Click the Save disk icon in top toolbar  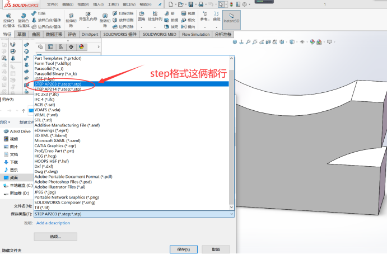tap(191, 4)
